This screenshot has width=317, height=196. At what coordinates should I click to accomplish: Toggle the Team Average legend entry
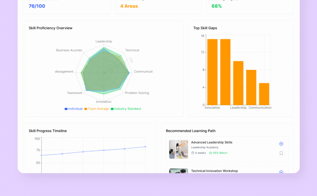click(96, 109)
